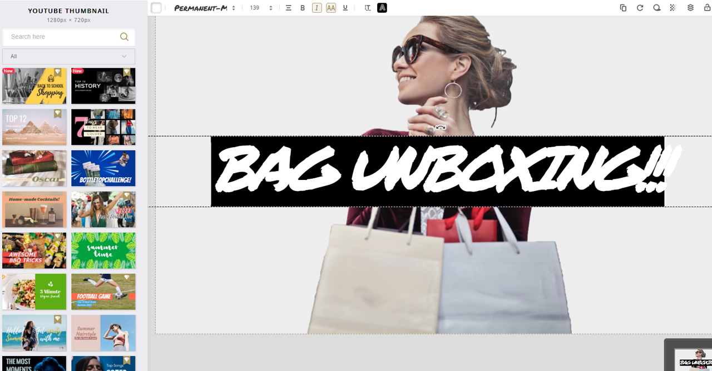712x371 pixels.
Task: Open the Permanent Marker font dropdown
Action: tap(205, 8)
